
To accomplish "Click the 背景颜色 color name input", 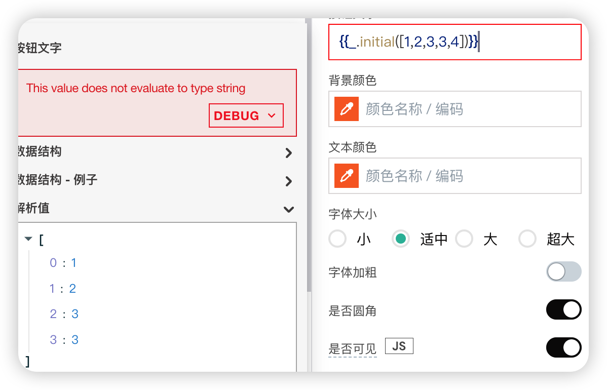I will (x=469, y=109).
